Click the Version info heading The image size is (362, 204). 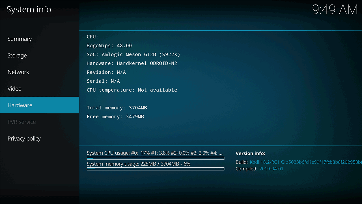250,153
